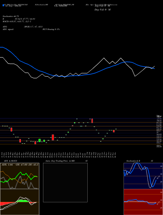Click the Avg Vol: 0 M label

coord(102,6)
